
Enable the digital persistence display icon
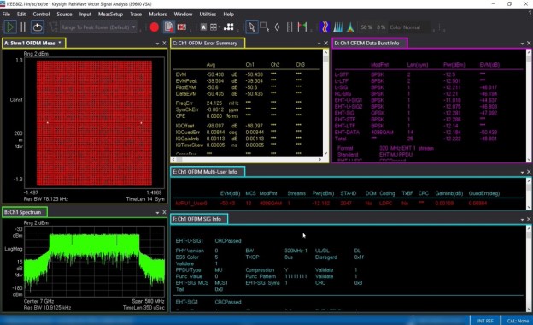[350, 27]
